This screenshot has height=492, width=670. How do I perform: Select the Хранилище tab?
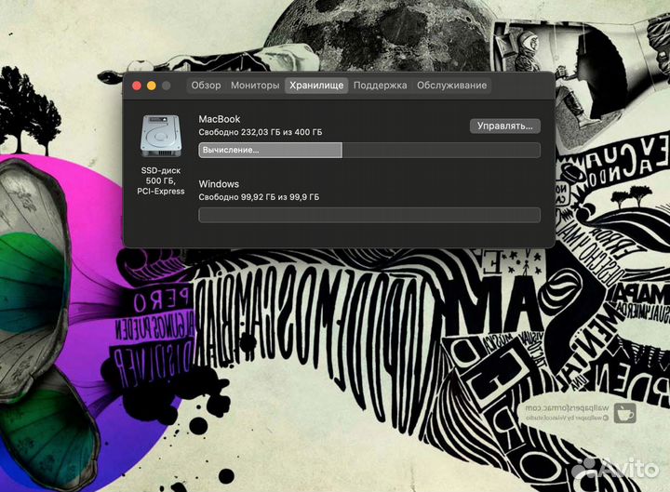click(316, 86)
